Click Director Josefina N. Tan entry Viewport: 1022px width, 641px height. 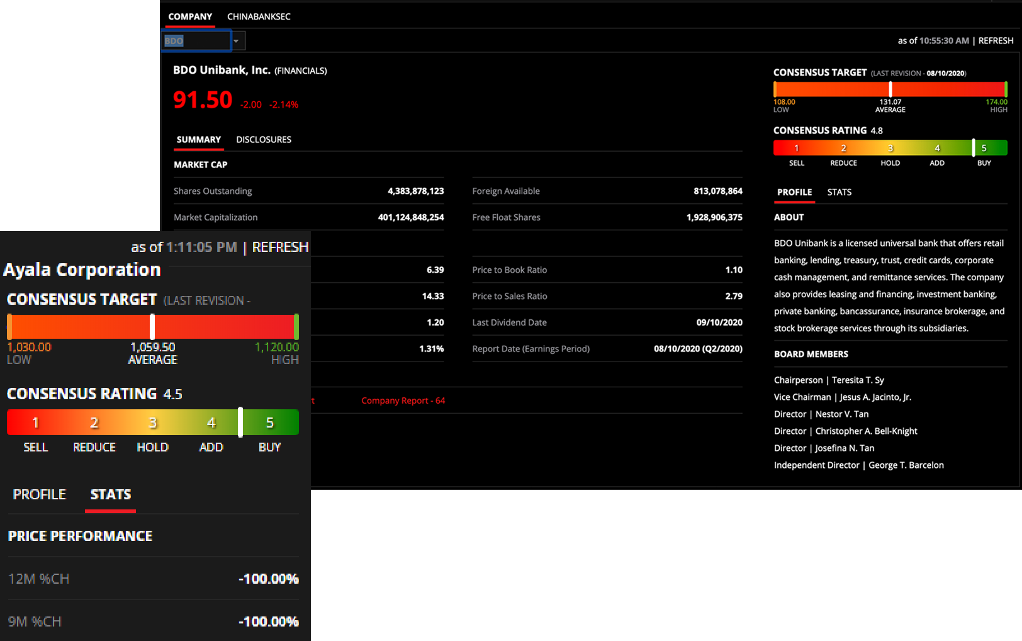(824, 448)
